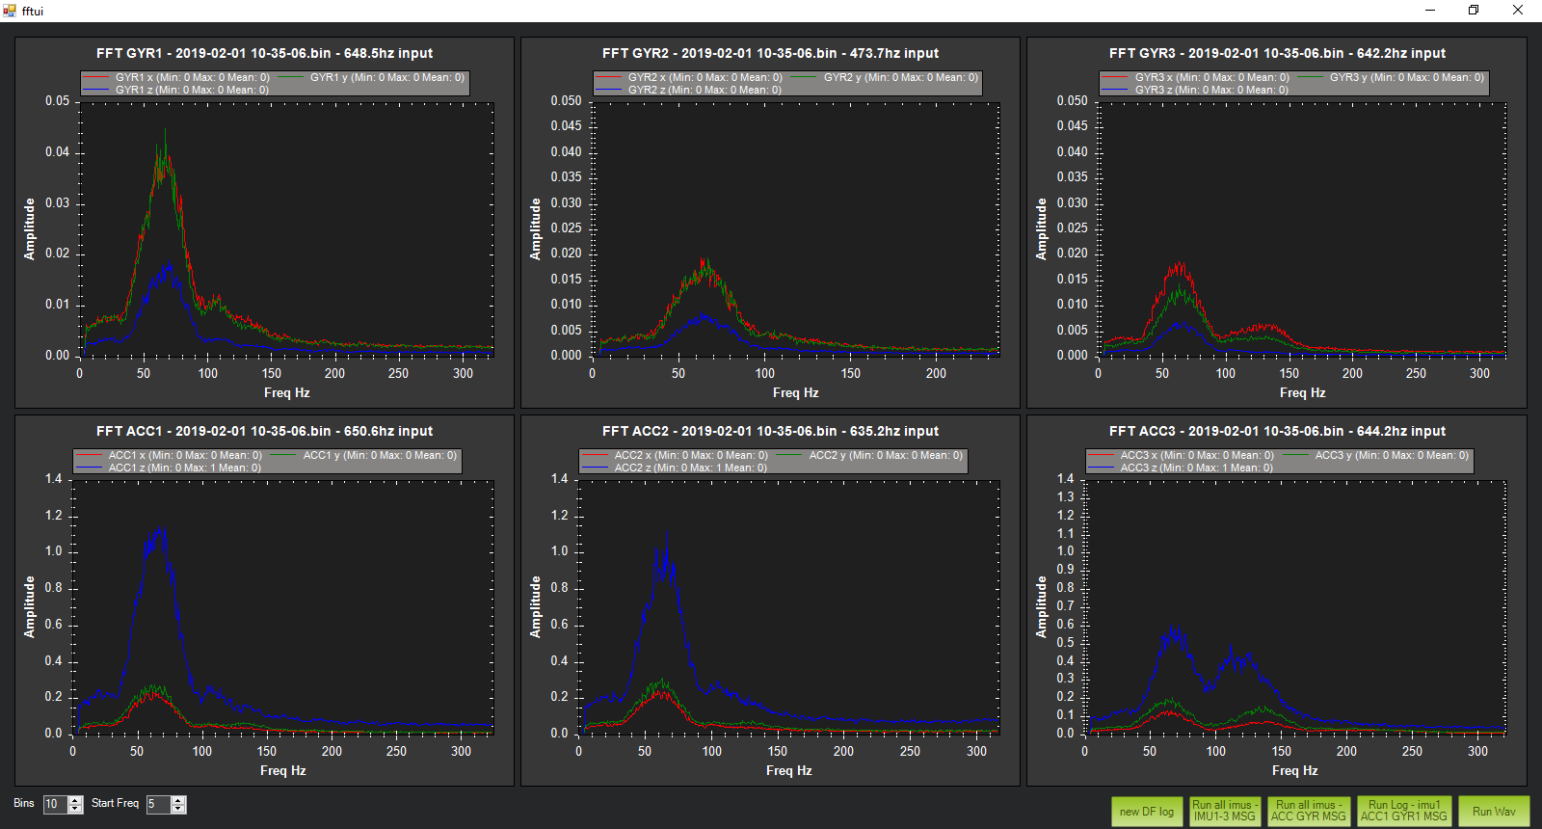Screen dimensions: 1542x829
Task: Click the GYR1 spectrum peak near 65 Hz
Action: point(165,145)
